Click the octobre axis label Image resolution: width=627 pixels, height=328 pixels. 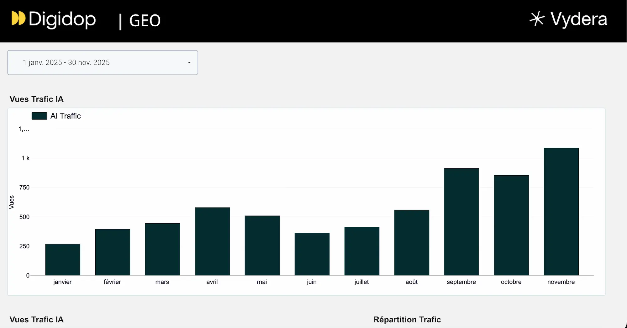[x=511, y=282]
